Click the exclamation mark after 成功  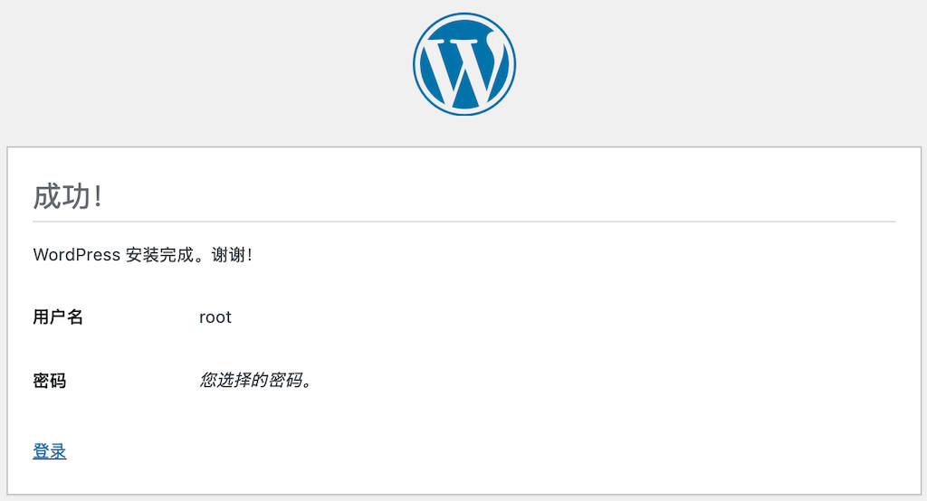[98, 196]
